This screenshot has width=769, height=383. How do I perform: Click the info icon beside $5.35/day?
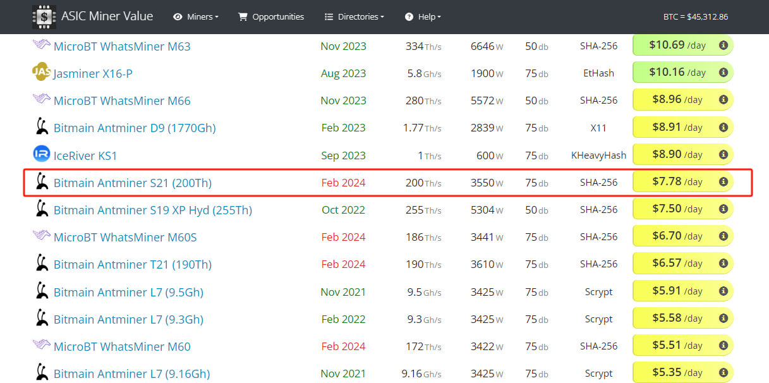point(723,373)
